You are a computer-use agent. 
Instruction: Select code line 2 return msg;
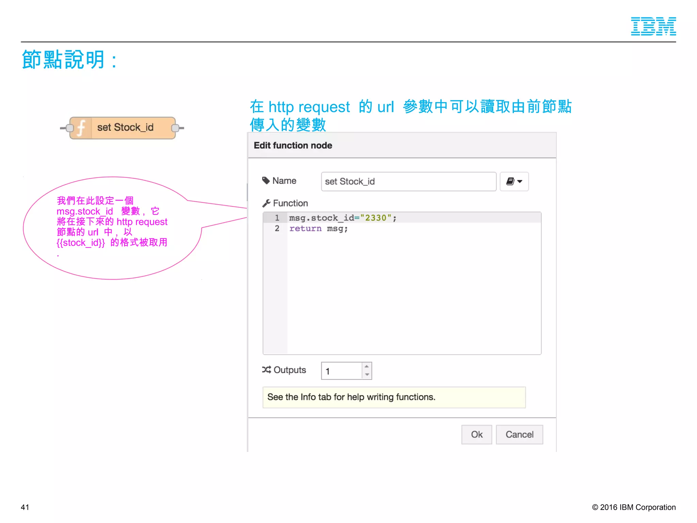point(318,228)
